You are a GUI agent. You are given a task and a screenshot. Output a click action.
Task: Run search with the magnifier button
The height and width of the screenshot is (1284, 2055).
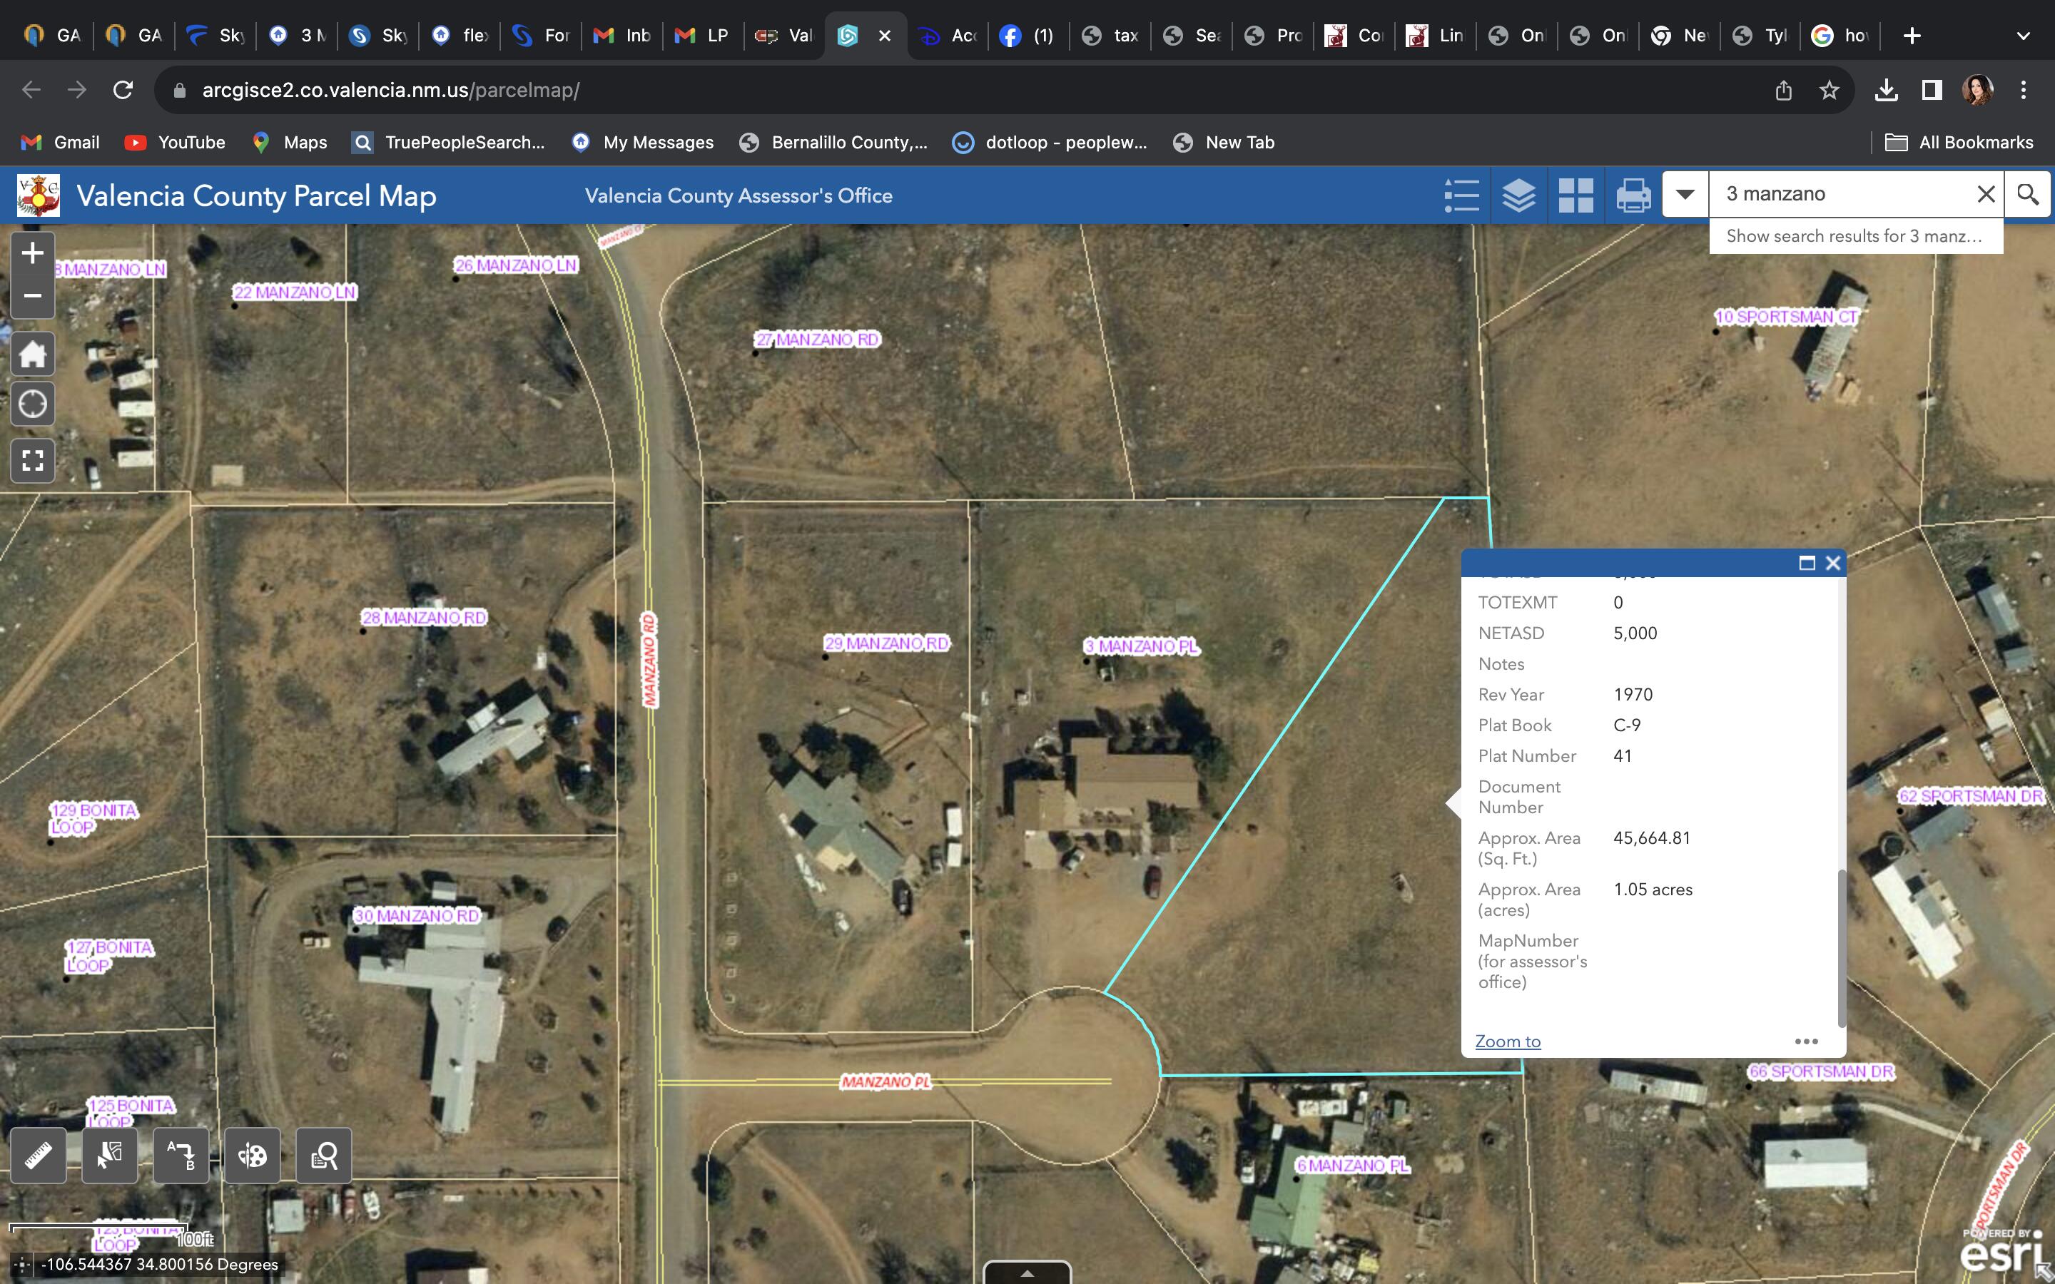pos(2028,195)
